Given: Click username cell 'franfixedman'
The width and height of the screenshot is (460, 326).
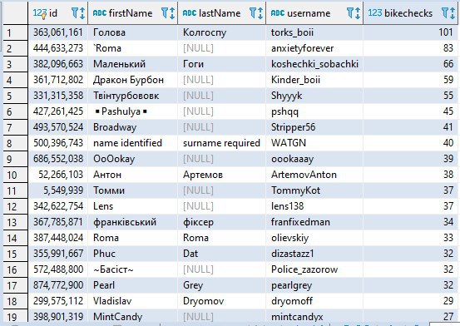Looking at the screenshot, I should pos(314,222).
